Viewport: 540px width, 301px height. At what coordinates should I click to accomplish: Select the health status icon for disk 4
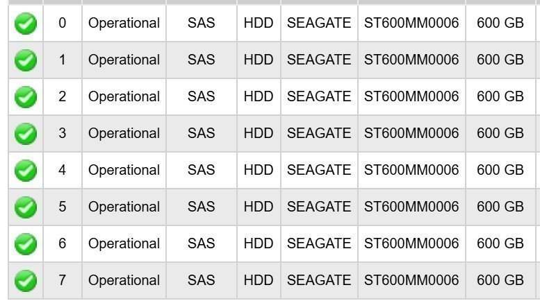tap(26, 171)
